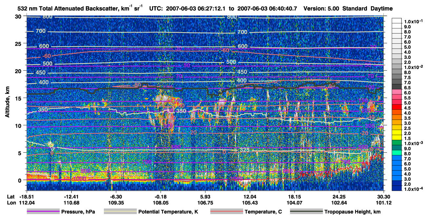The height and width of the screenshot is (219, 426).
Task: Click the 'Tropopause Height, km' legend label
Action: coord(352,212)
